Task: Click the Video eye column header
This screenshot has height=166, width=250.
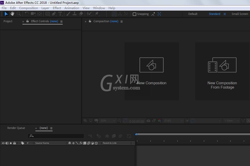Action: point(3,143)
